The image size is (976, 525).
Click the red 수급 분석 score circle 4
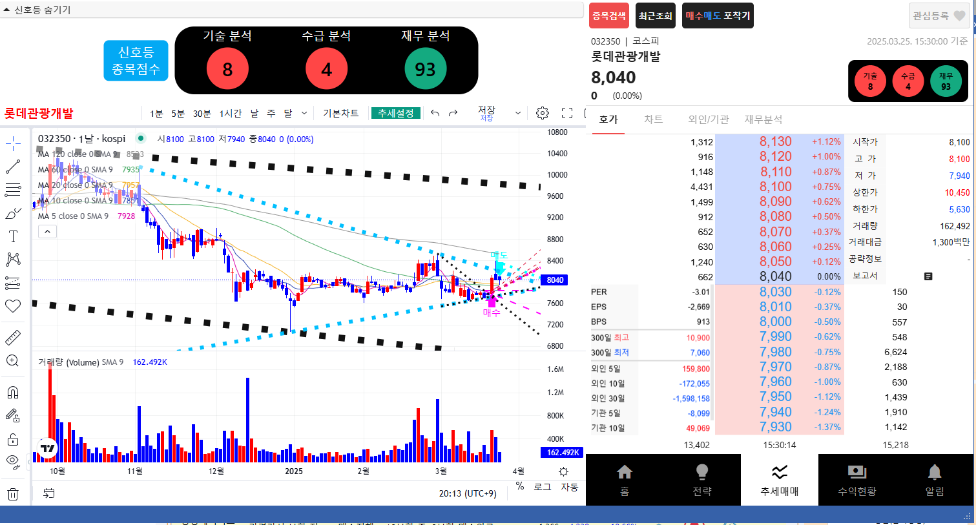(x=327, y=69)
